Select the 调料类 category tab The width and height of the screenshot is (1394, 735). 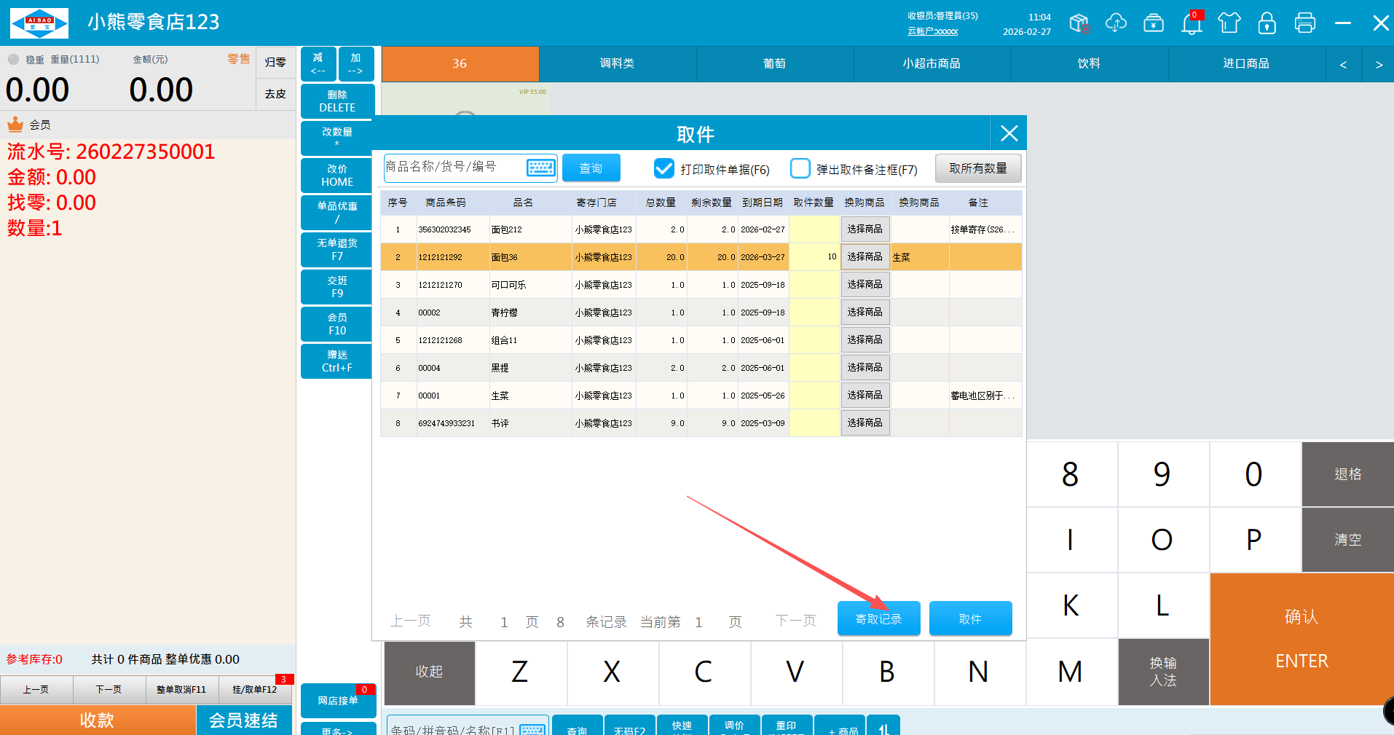point(617,64)
